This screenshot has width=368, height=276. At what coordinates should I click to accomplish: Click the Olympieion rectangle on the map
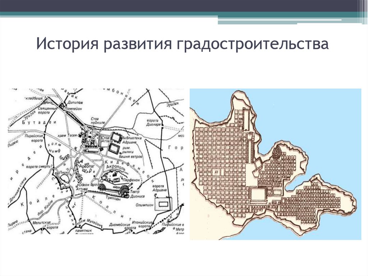pyautogui.click(x=164, y=204)
